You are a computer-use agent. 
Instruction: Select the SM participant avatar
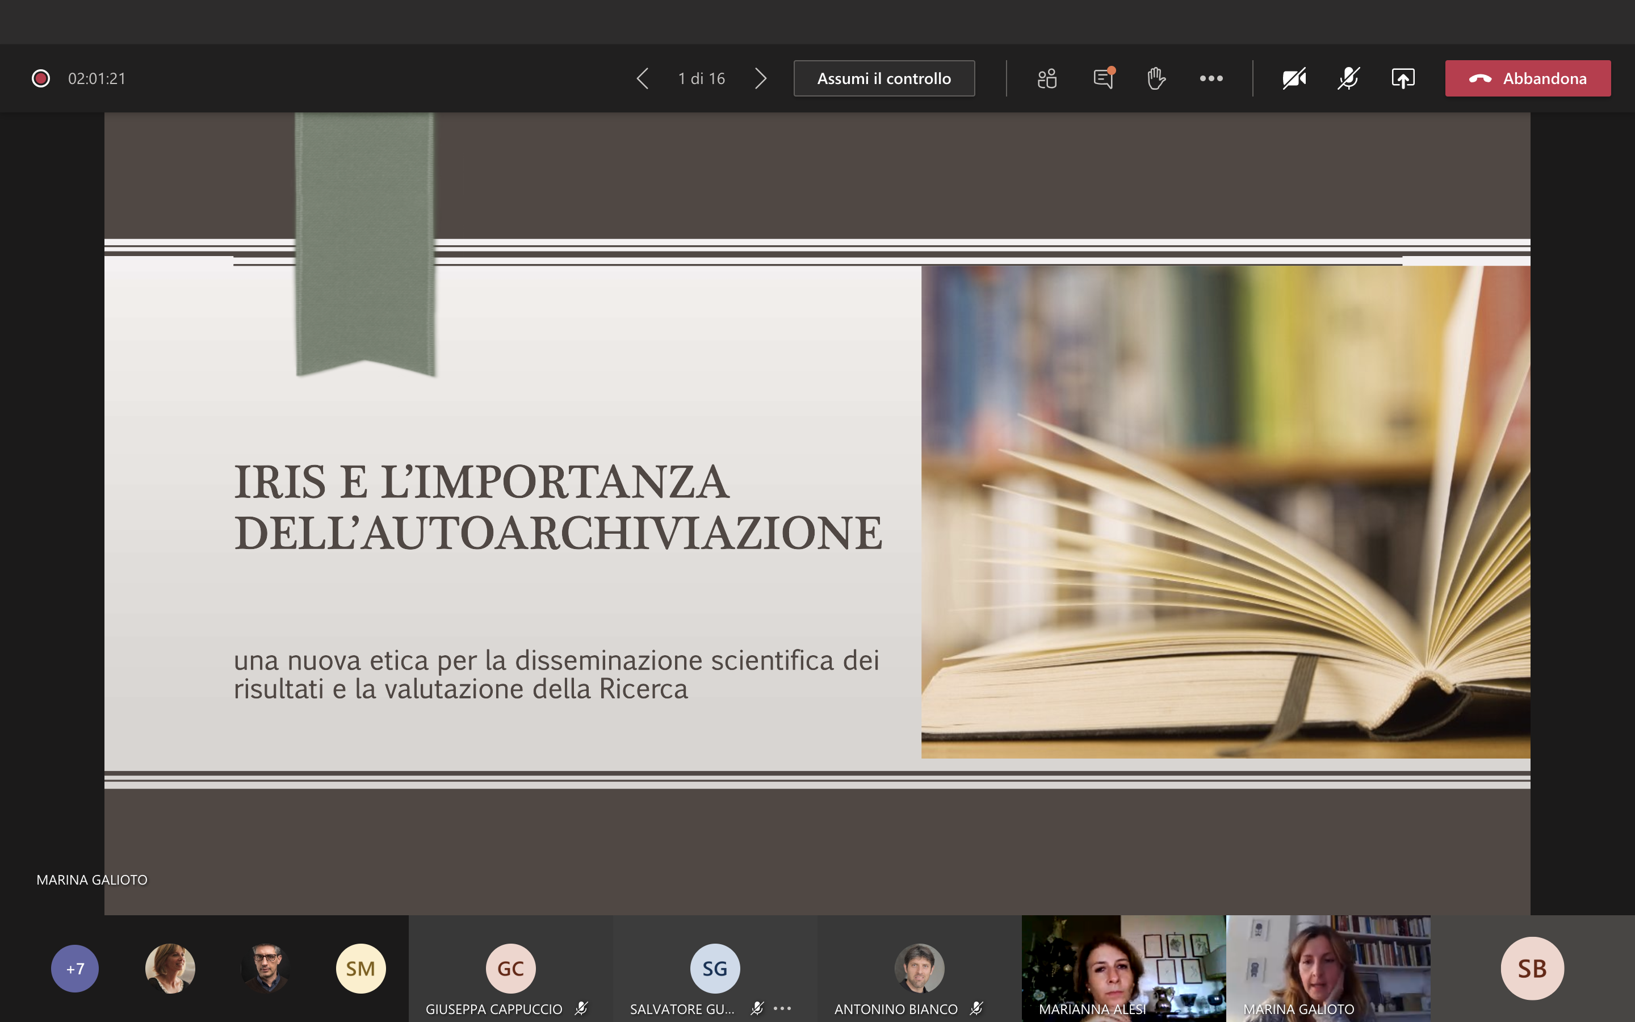pyautogui.click(x=361, y=969)
